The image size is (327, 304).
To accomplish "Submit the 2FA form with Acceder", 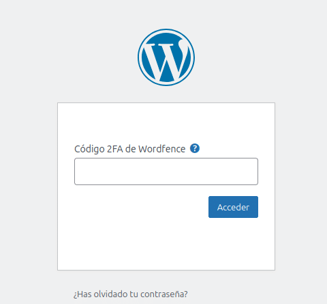I will tap(233, 207).
